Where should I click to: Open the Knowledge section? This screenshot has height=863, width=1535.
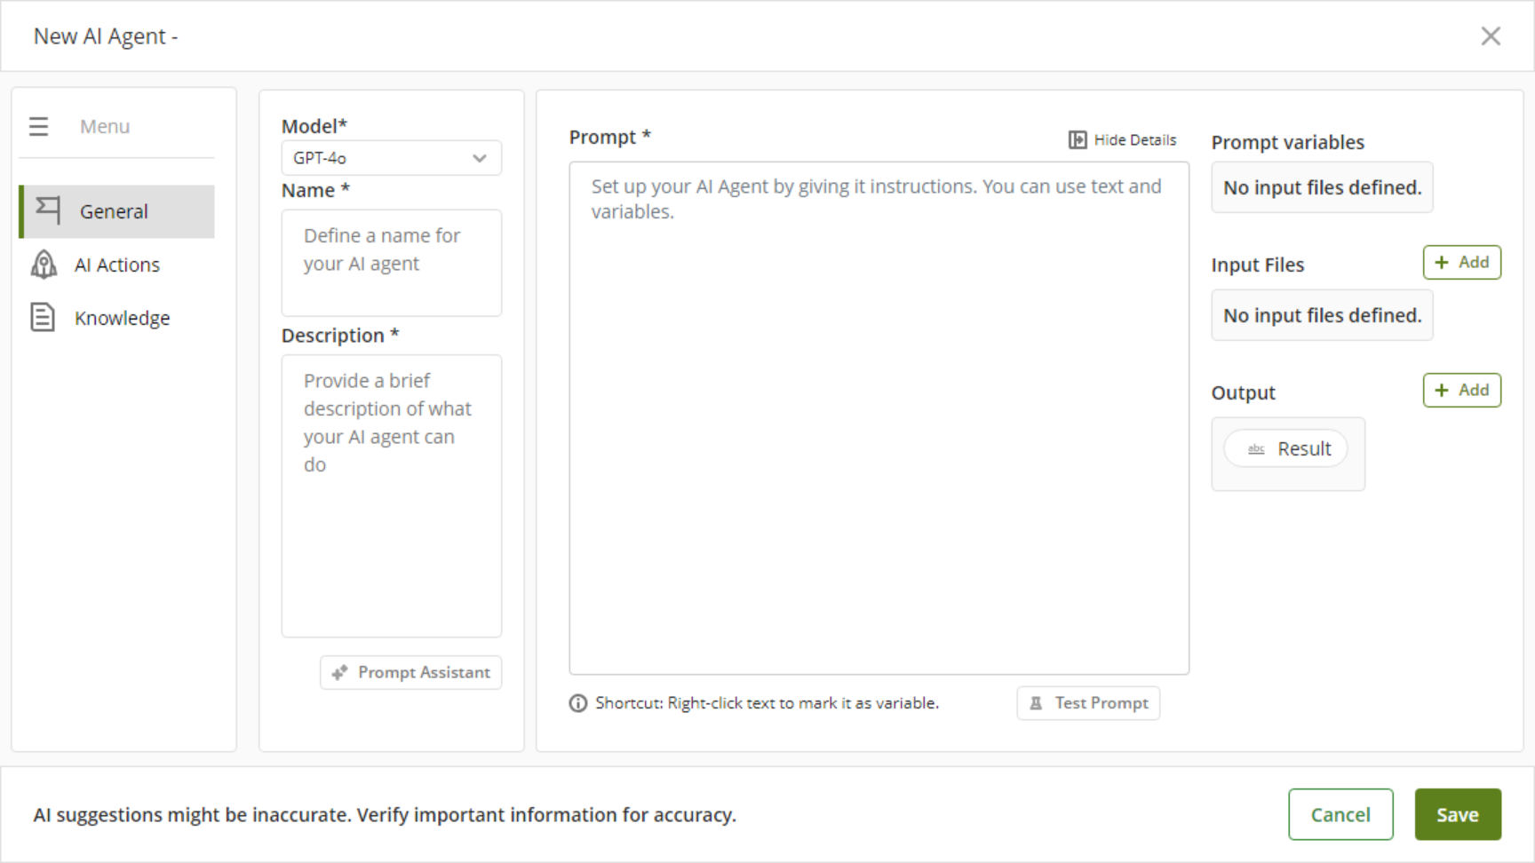[x=122, y=318]
